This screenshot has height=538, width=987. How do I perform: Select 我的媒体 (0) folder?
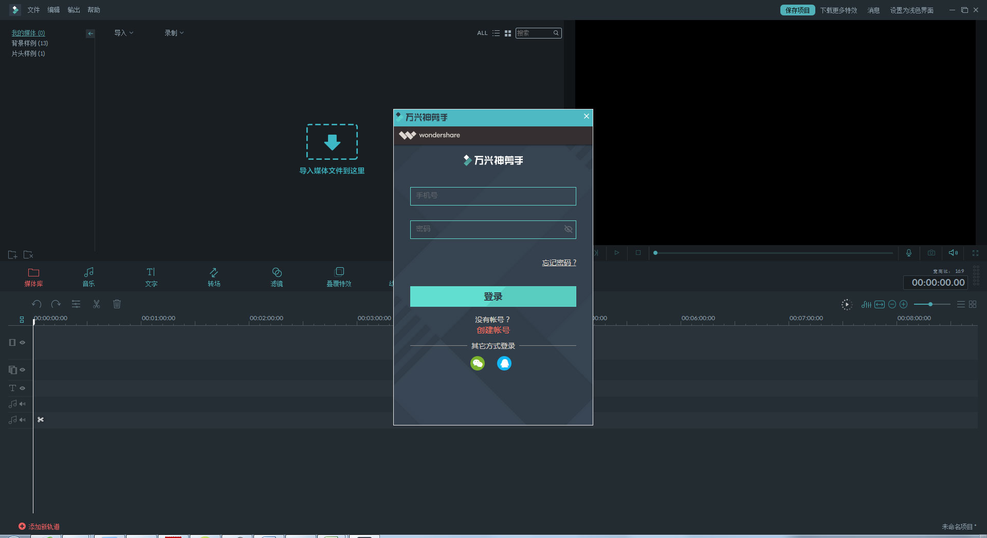[28, 33]
